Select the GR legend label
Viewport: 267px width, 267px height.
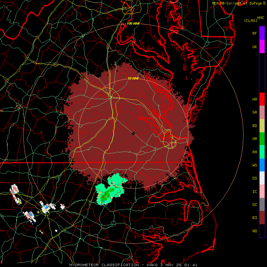click(255, 112)
